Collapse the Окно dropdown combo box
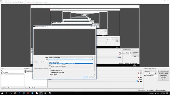170x95 pixels. pyautogui.click(x=71, y=60)
